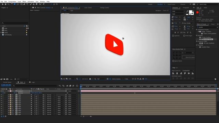Click the white fill color swatch
Screen dimensions: 219x123
pos(191,12)
